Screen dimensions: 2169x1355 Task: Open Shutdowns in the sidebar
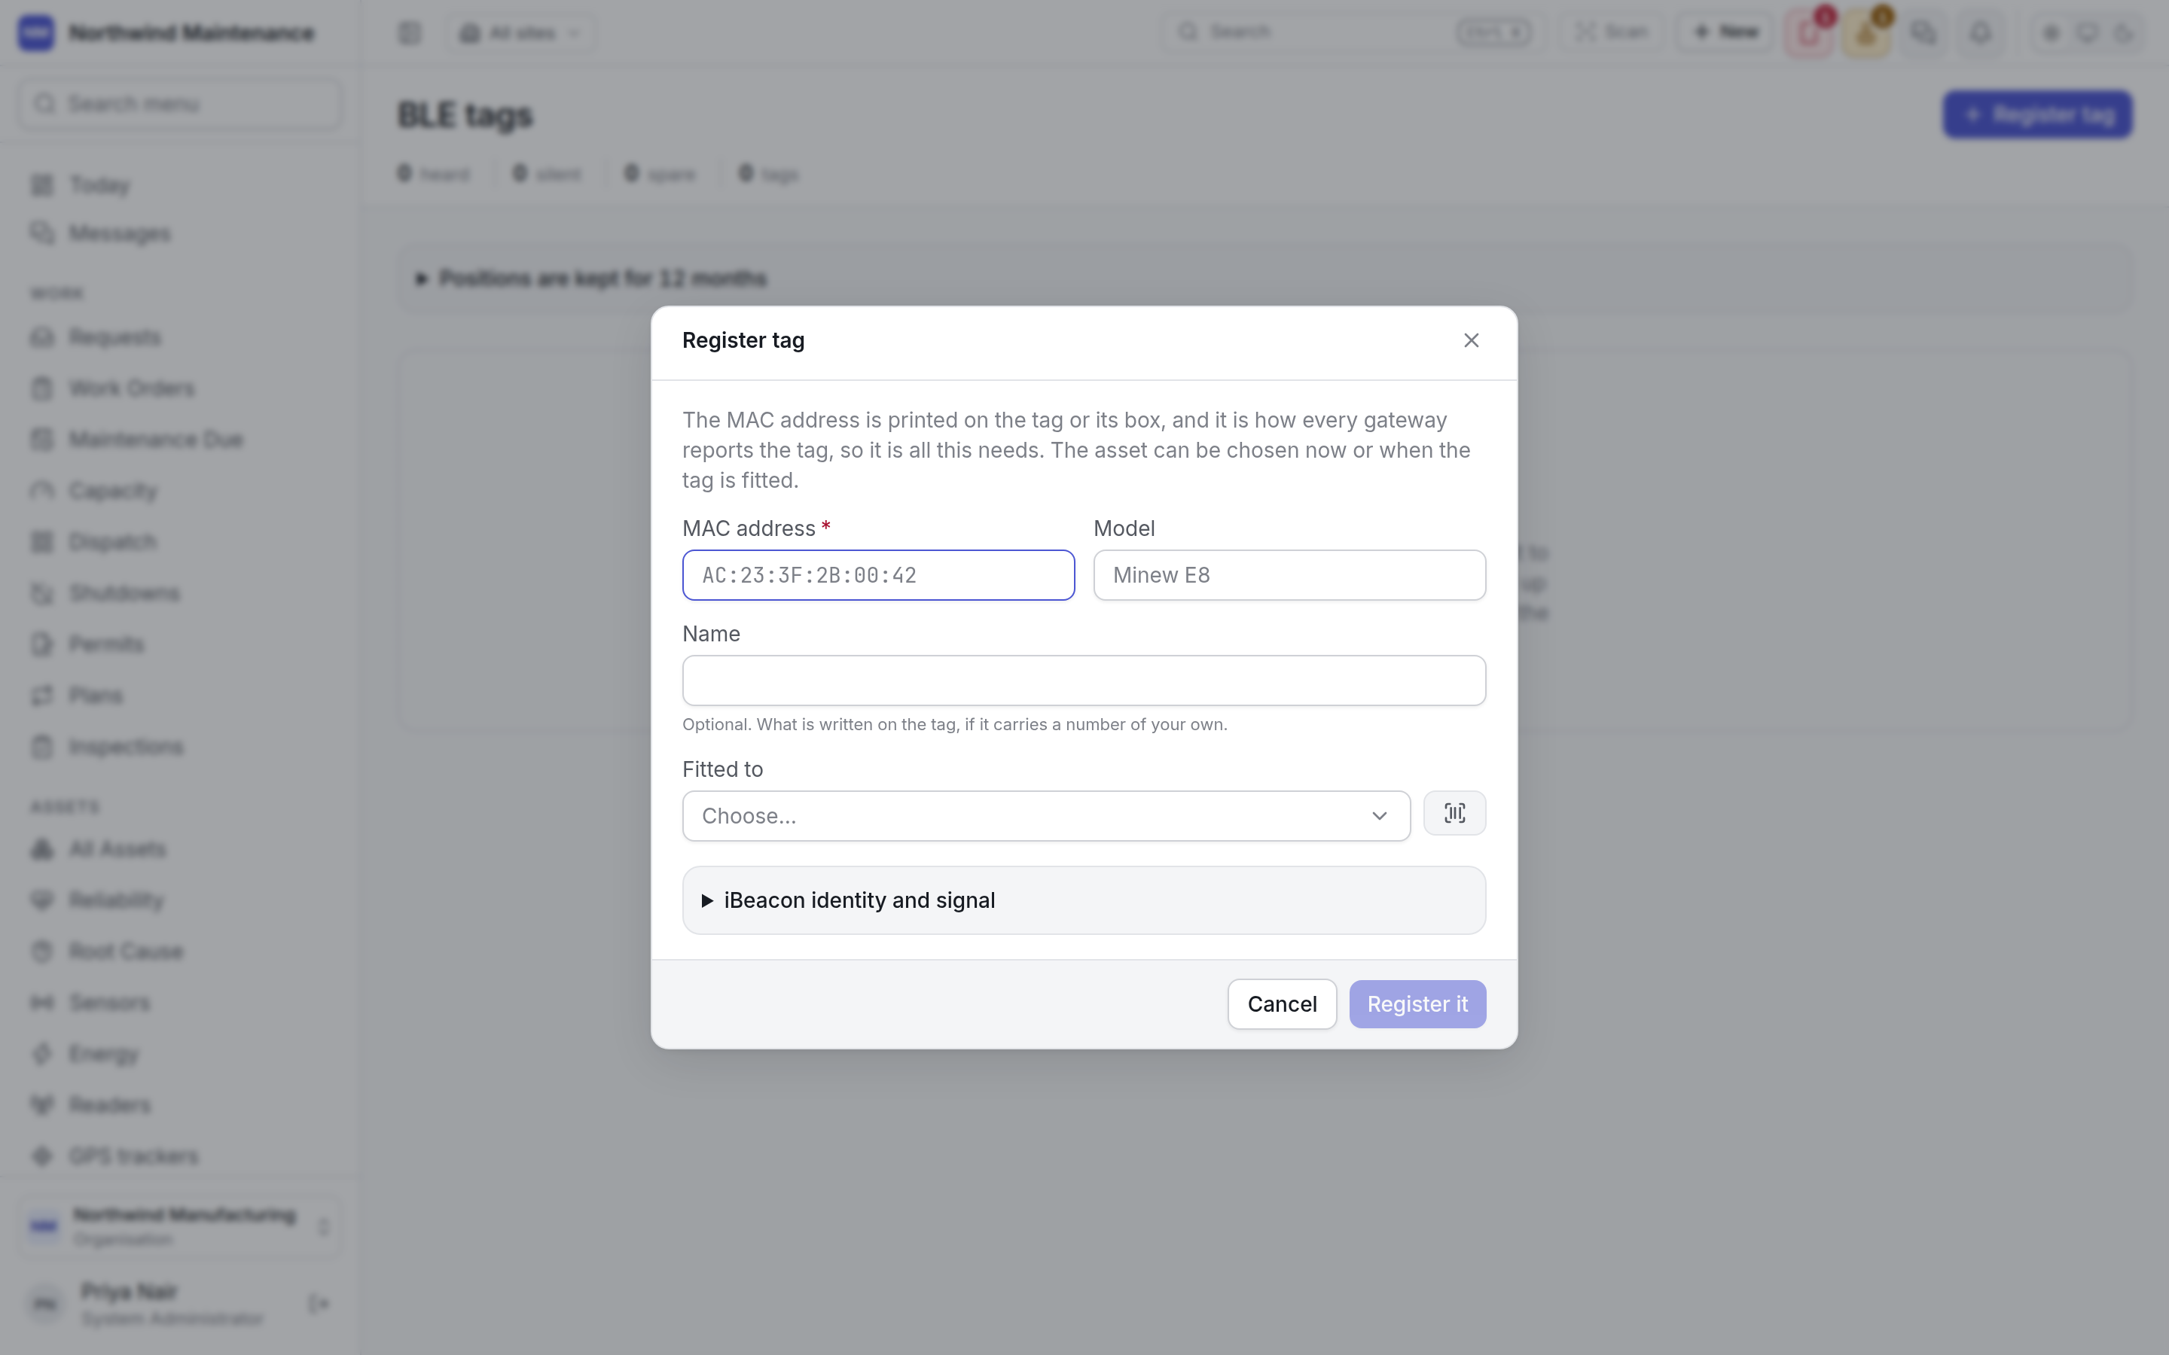[x=179, y=593]
